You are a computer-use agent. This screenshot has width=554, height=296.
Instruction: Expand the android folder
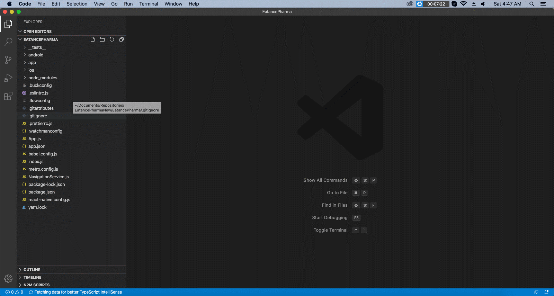tap(36, 55)
